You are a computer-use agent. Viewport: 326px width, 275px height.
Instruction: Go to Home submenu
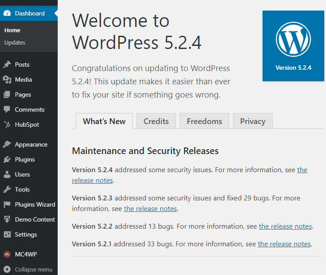(x=12, y=30)
